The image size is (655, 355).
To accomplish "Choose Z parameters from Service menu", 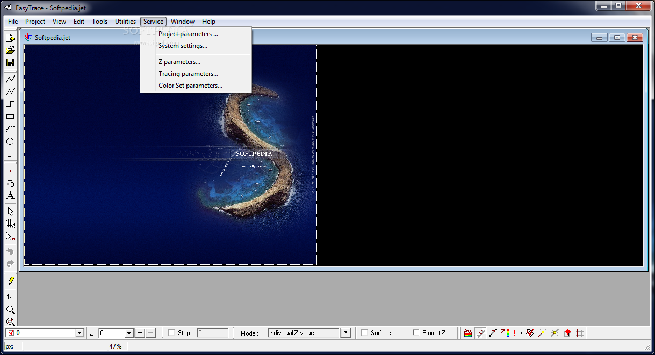I will (x=196, y=62).
